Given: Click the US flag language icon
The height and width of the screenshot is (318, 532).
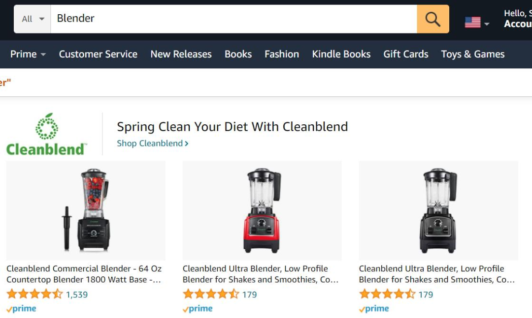Looking at the screenshot, I should click(x=472, y=22).
